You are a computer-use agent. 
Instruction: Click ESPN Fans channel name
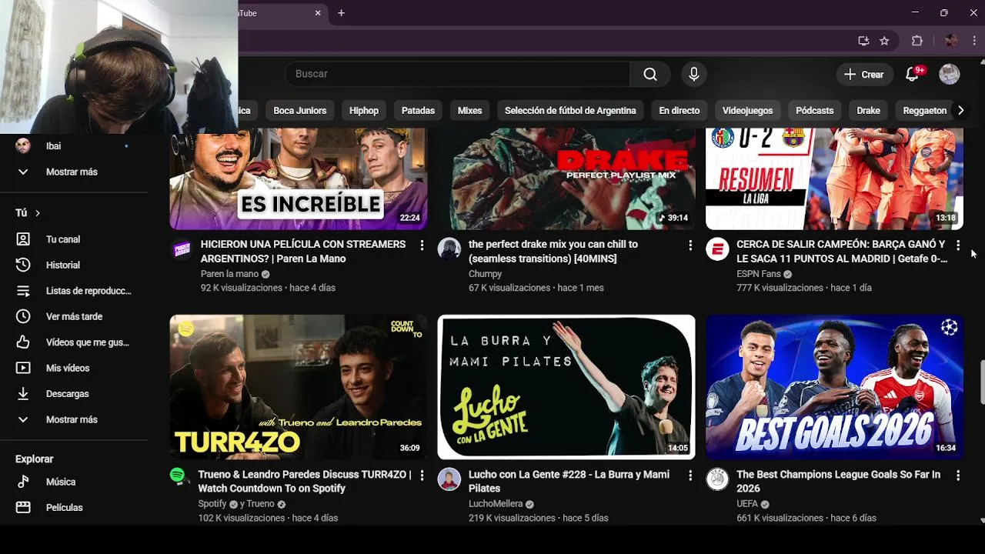click(759, 274)
